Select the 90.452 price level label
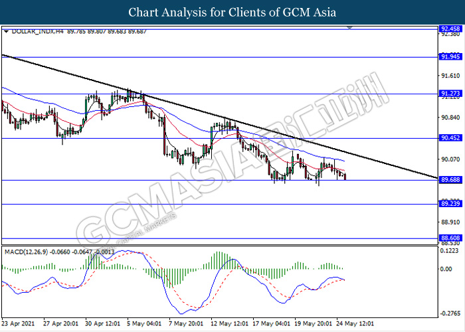The width and height of the screenshot is (465, 332). click(450, 138)
